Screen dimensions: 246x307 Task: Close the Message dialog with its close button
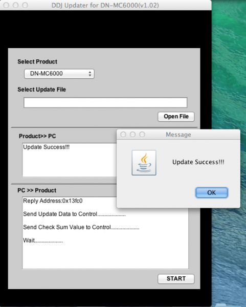click(x=123, y=135)
